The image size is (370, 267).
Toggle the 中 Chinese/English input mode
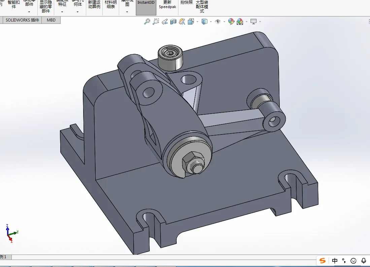tap(335, 261)
